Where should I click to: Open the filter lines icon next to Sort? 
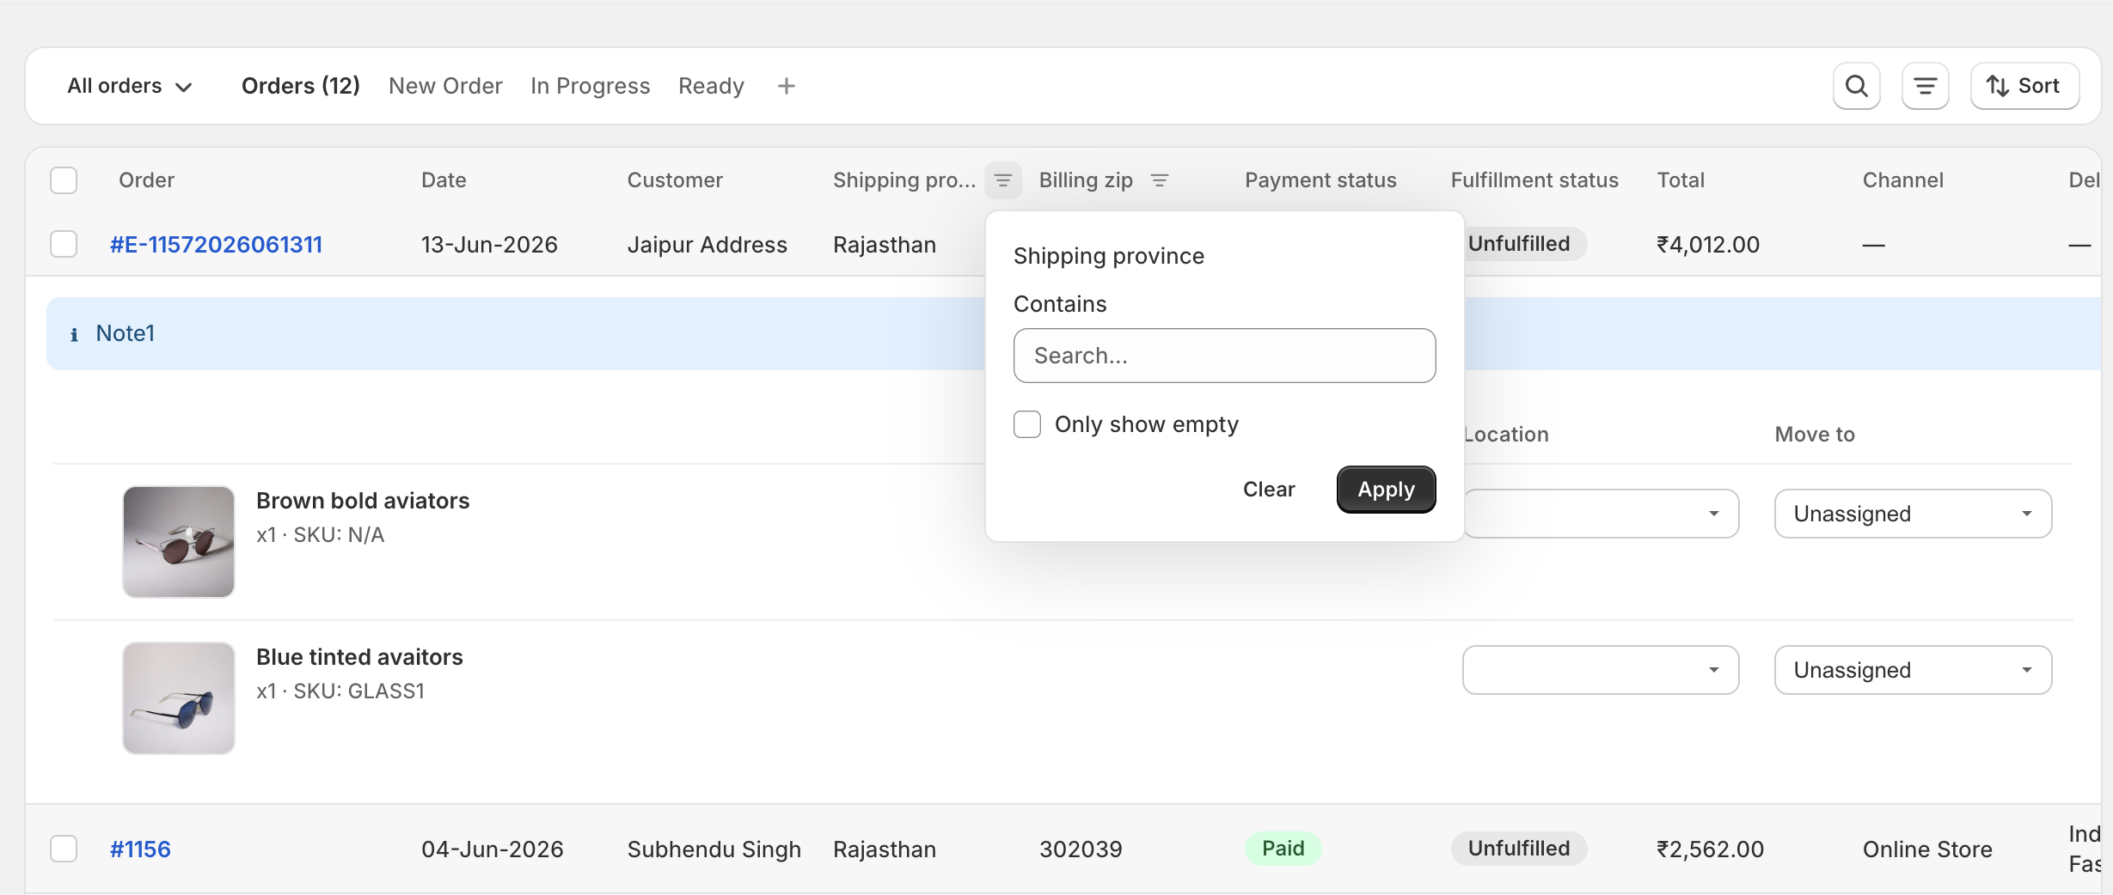click(1925, 86)
